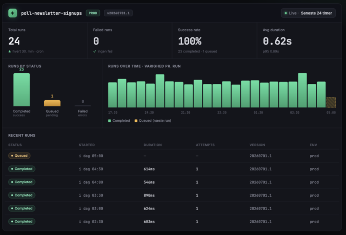The height and width of the screenshot is (235, 346).
Task: Click the prod env cell in the 02:30 row
Action: click(x=314, y=222)
